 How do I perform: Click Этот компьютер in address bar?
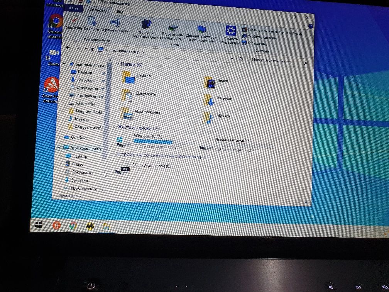pyautogui.click(x=125, y=51)
